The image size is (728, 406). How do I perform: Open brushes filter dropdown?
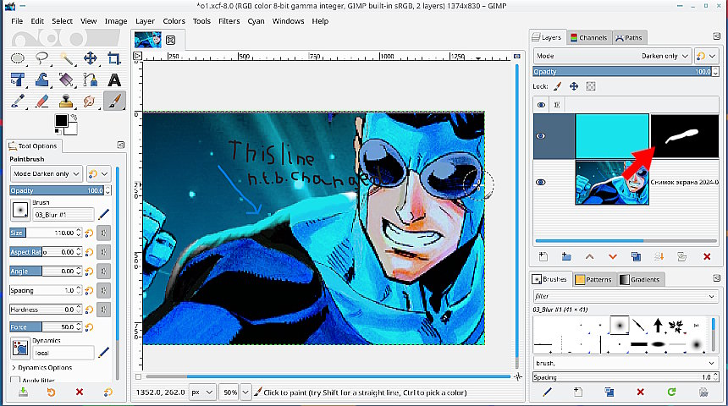click(711, 296)
